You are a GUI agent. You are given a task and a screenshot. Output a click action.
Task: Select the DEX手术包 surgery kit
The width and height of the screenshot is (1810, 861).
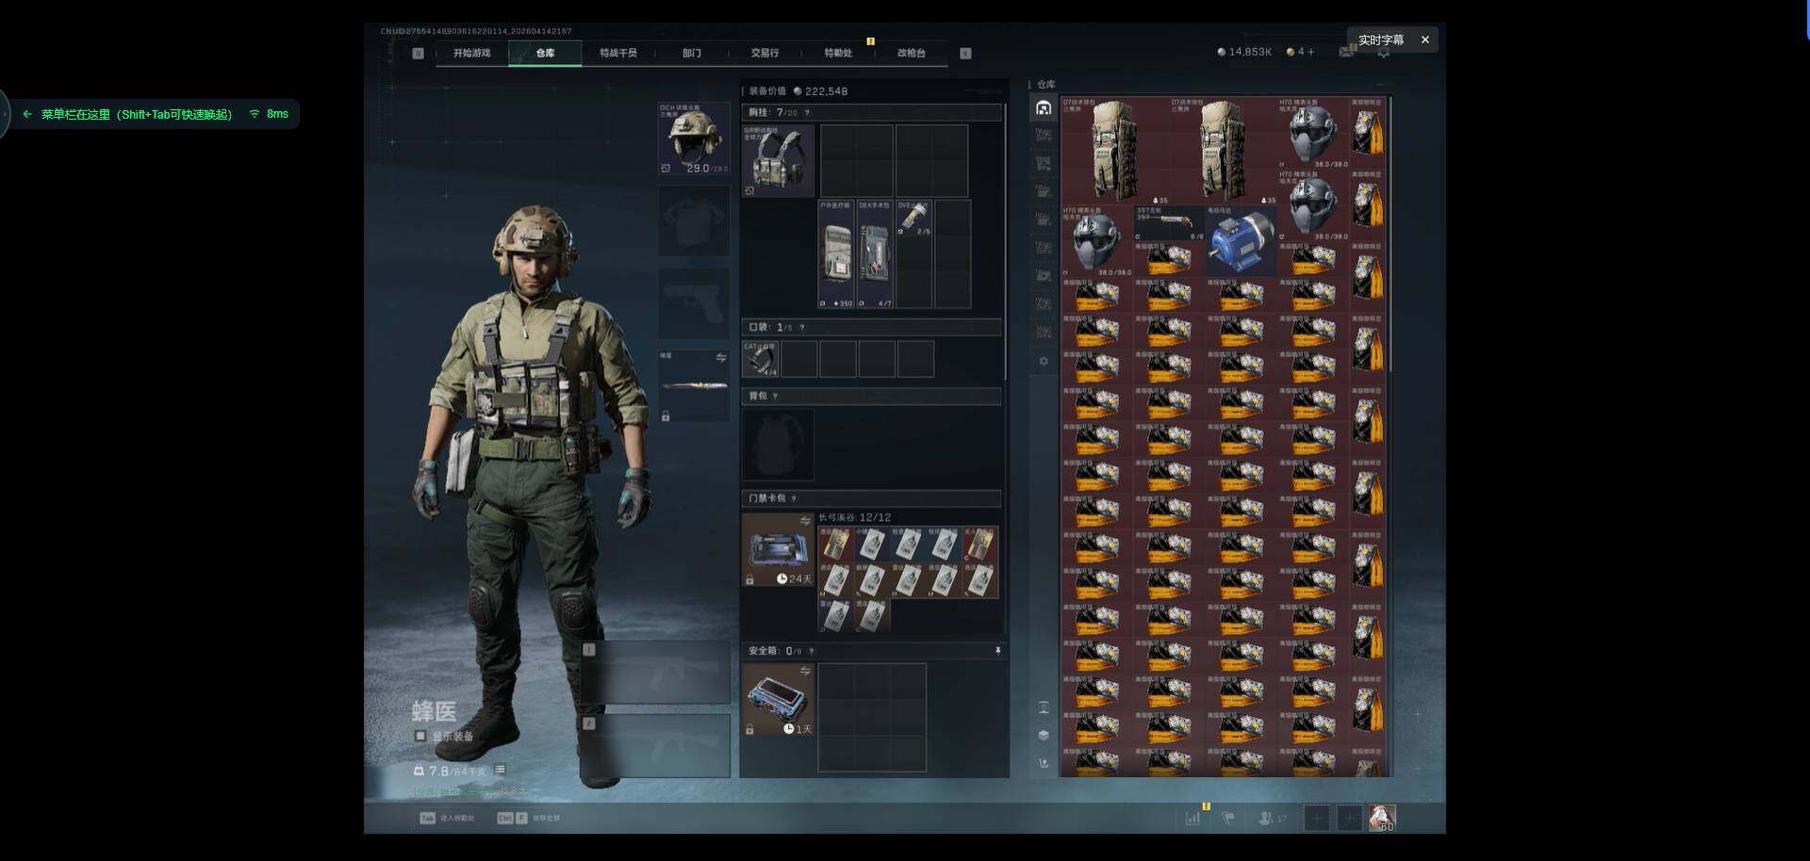tap(875, 254)
